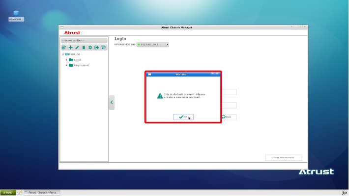
Task: Open settings with the gear icon
Action: click(x=90, y=48)
